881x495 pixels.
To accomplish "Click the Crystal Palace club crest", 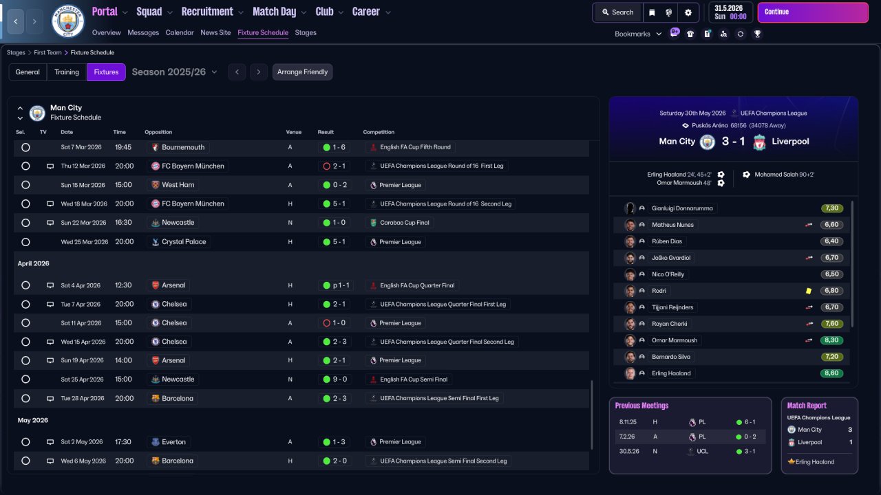I will click(x=155, y=242).
